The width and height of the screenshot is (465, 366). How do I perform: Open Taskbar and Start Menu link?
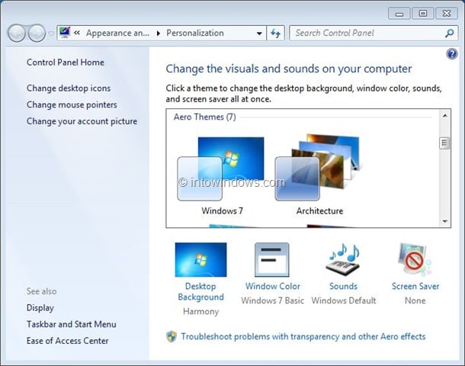pyautogui.click(x=71, y=324)
